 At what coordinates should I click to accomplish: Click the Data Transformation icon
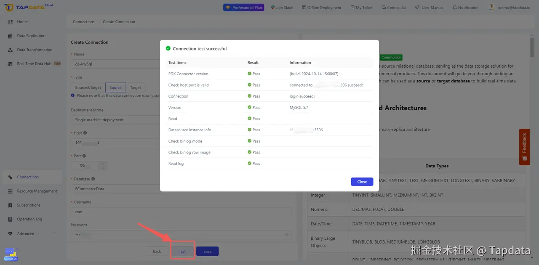pyautogui.click(x=10, y=50)
